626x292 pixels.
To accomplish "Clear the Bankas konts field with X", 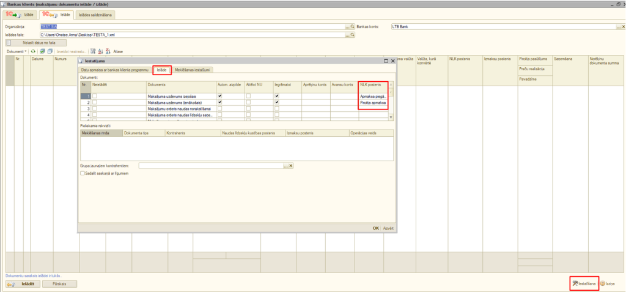I will point(623,27).
